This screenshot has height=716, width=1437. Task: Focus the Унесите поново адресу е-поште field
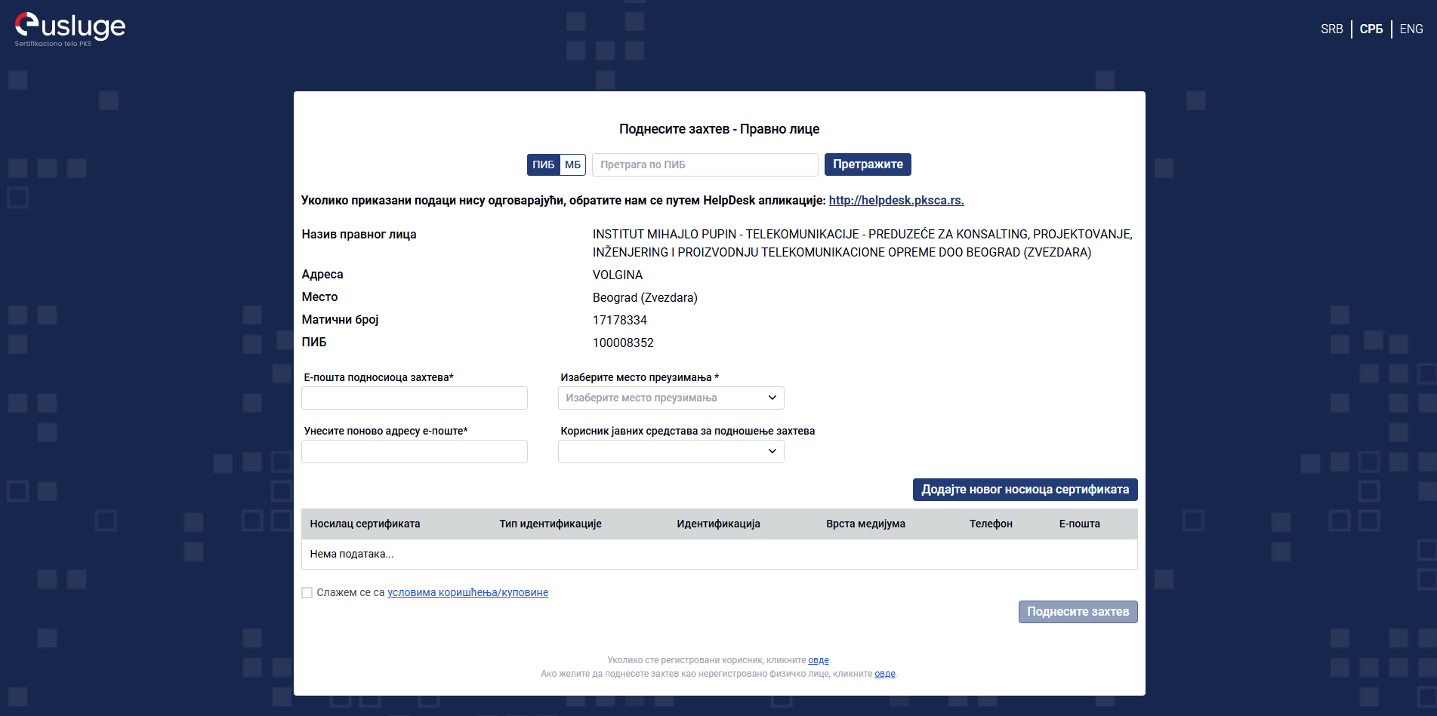pyautogui.click(x=415, y=452)
